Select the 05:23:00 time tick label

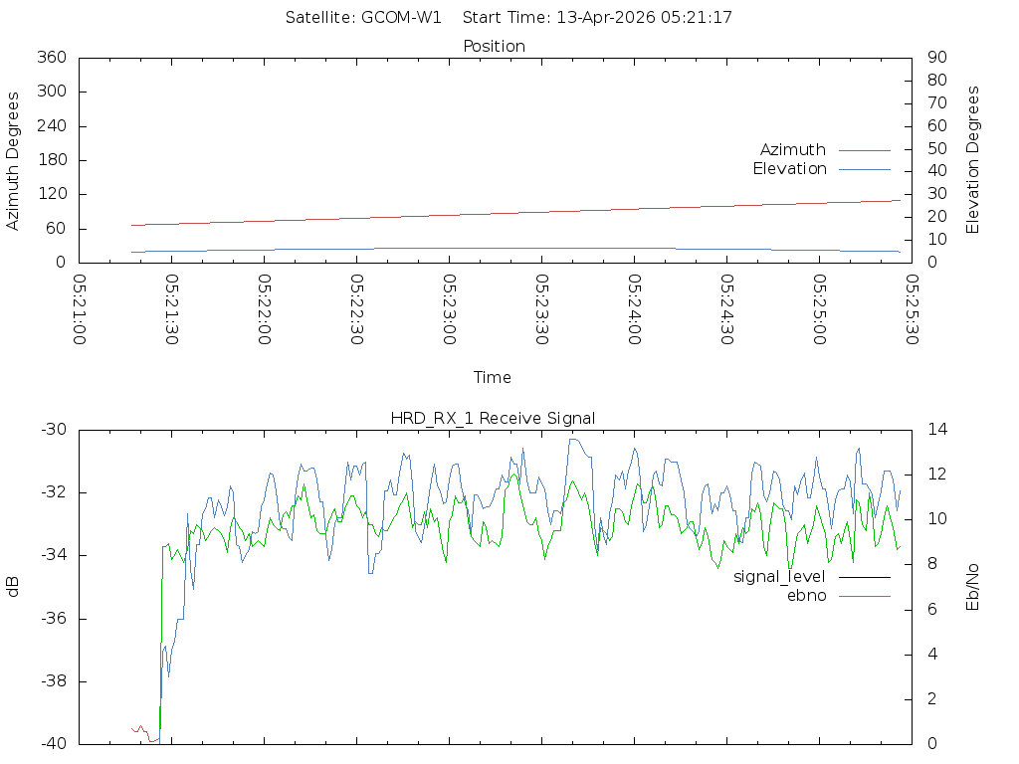450,309
